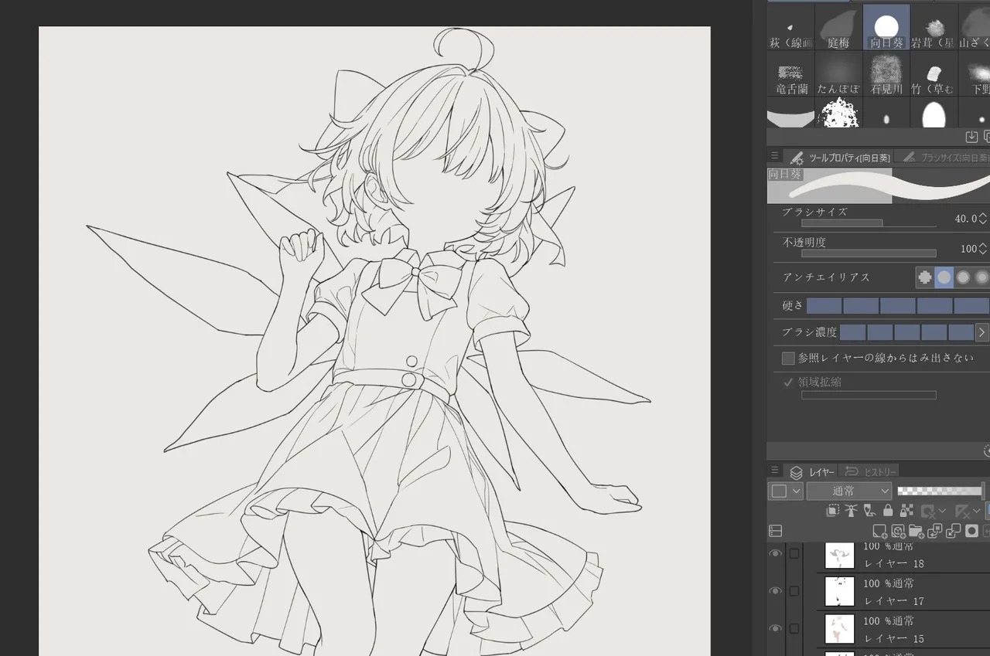Click the lock transparent pixels icon
The image size is (990, 656).
[906, 511]
